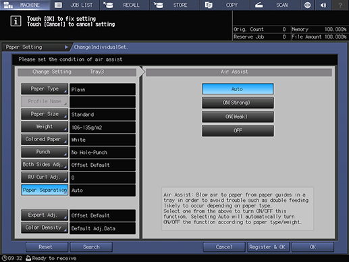Screen dimensions: 349x262
Task: Open the Paper Type setting
Action: click(x=45, y=89)
